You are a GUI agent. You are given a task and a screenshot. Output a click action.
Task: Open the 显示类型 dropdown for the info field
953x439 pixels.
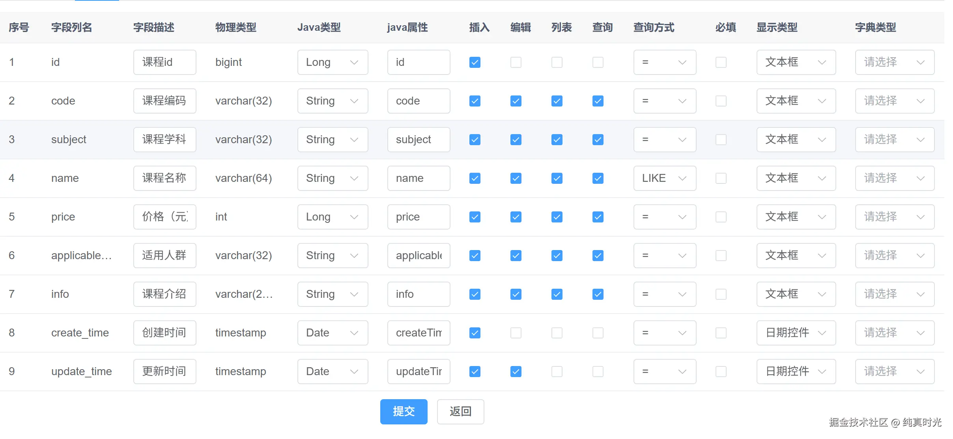(x=796, y=294)
